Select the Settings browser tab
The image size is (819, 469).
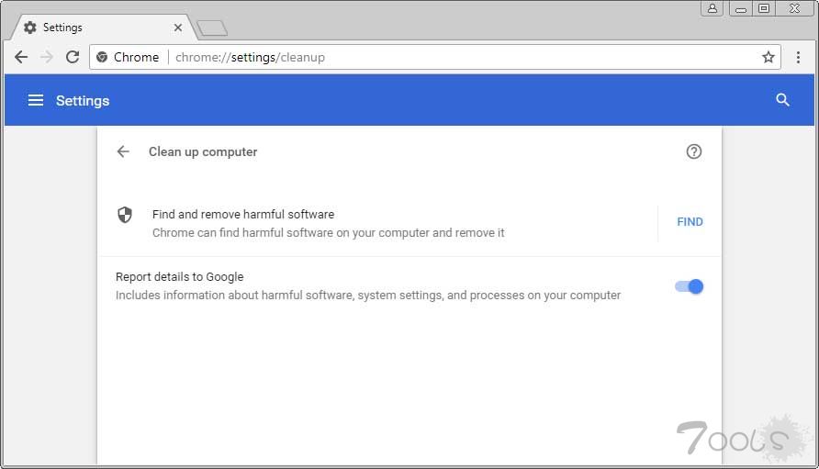click(x=92, y=28)
